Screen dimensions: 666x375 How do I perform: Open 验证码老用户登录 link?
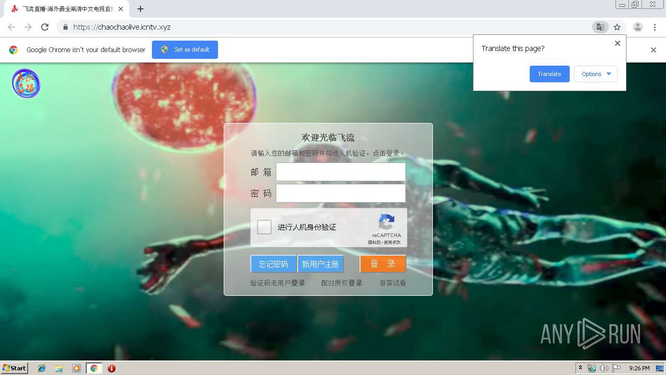(278, 283)
